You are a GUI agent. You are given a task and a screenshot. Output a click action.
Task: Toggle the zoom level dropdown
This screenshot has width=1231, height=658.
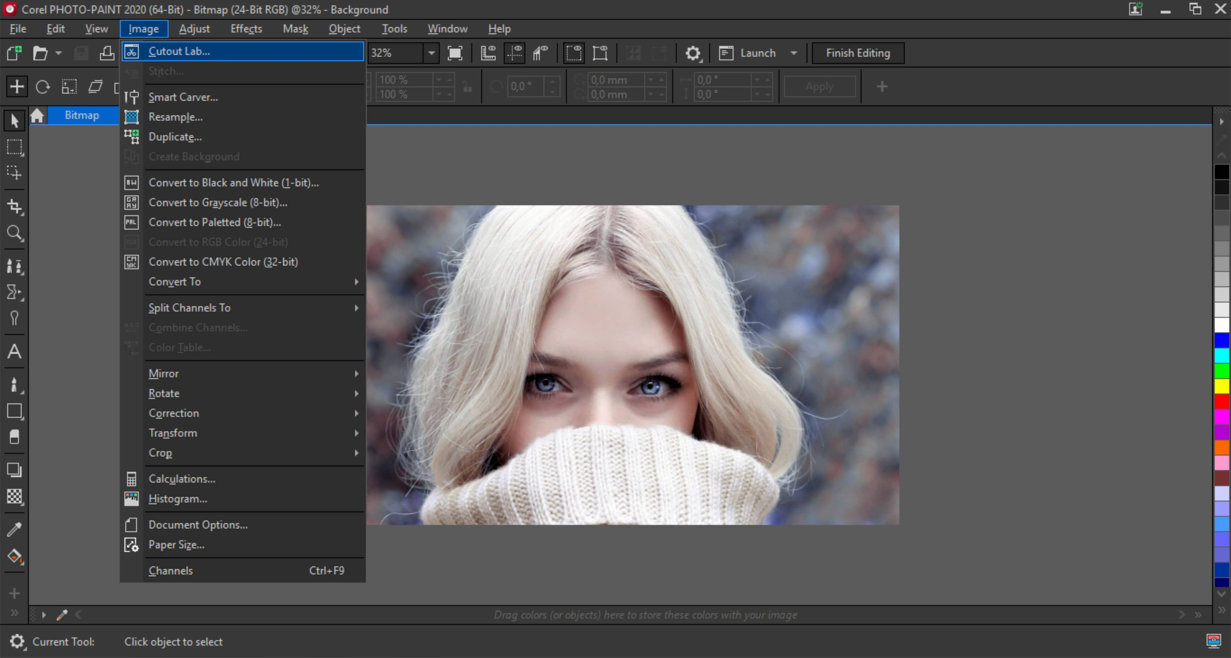click(x=429, y=53)
